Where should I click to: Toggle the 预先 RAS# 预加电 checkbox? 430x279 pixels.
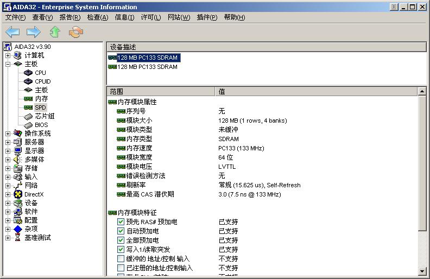pyautogui.click(x=121, y=221)
